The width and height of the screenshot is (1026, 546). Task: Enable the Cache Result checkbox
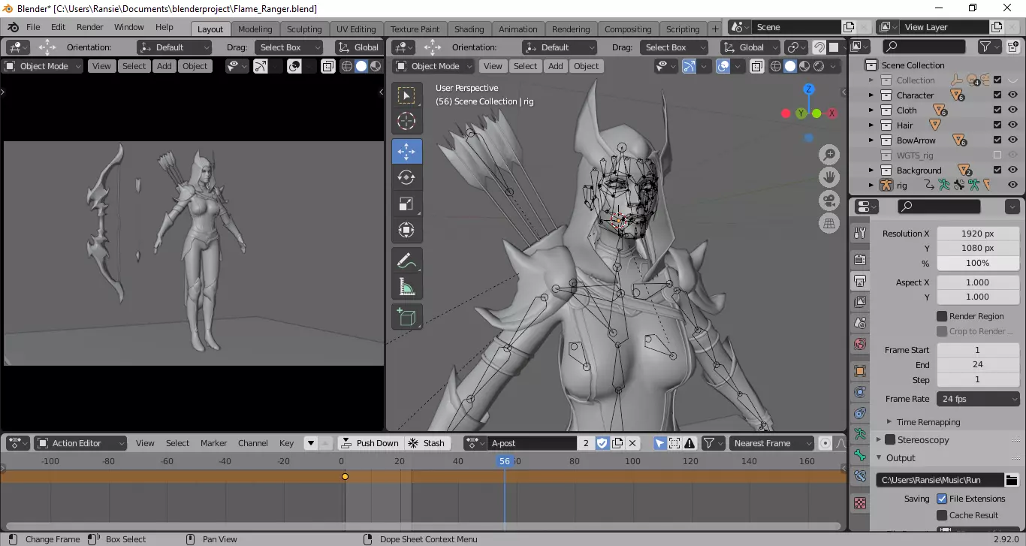click(942, 515)
